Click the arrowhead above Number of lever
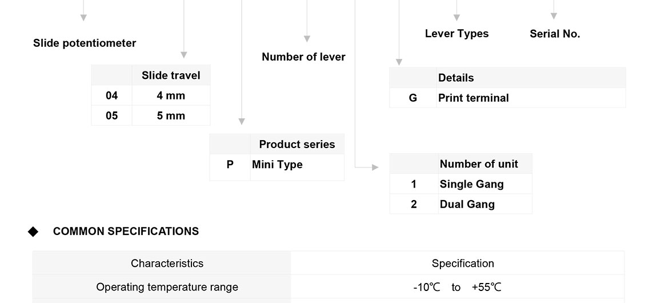The width and height of the screenshot is (657, 303). pos(307,39)
